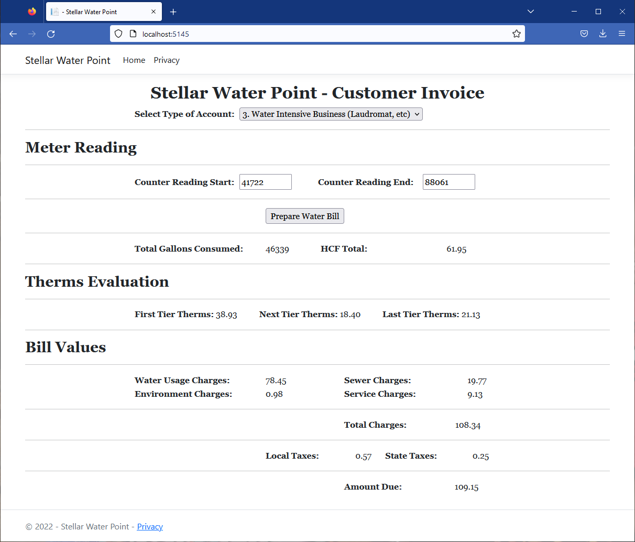The width and height of the screenshot is (635, 542).
Task: Open the footer Privacy link
Action: (150, 527)
